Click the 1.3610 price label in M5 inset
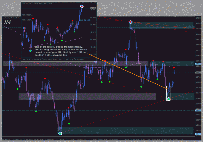 (x=93, y=47)
